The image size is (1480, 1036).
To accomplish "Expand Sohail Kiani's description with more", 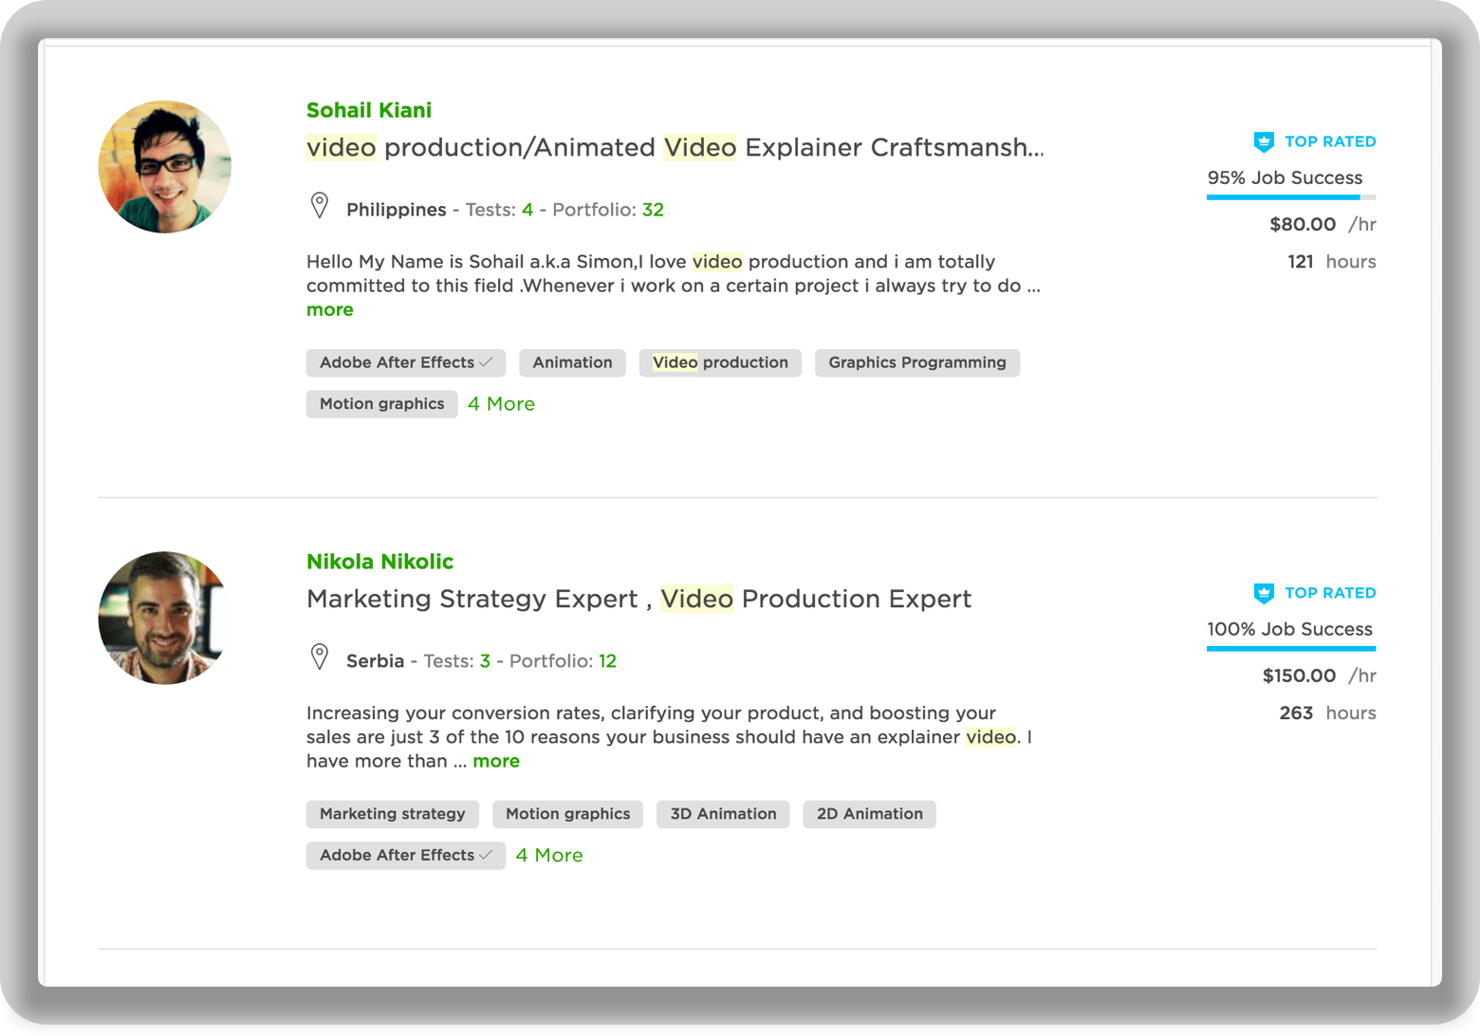I will [329, 310].
